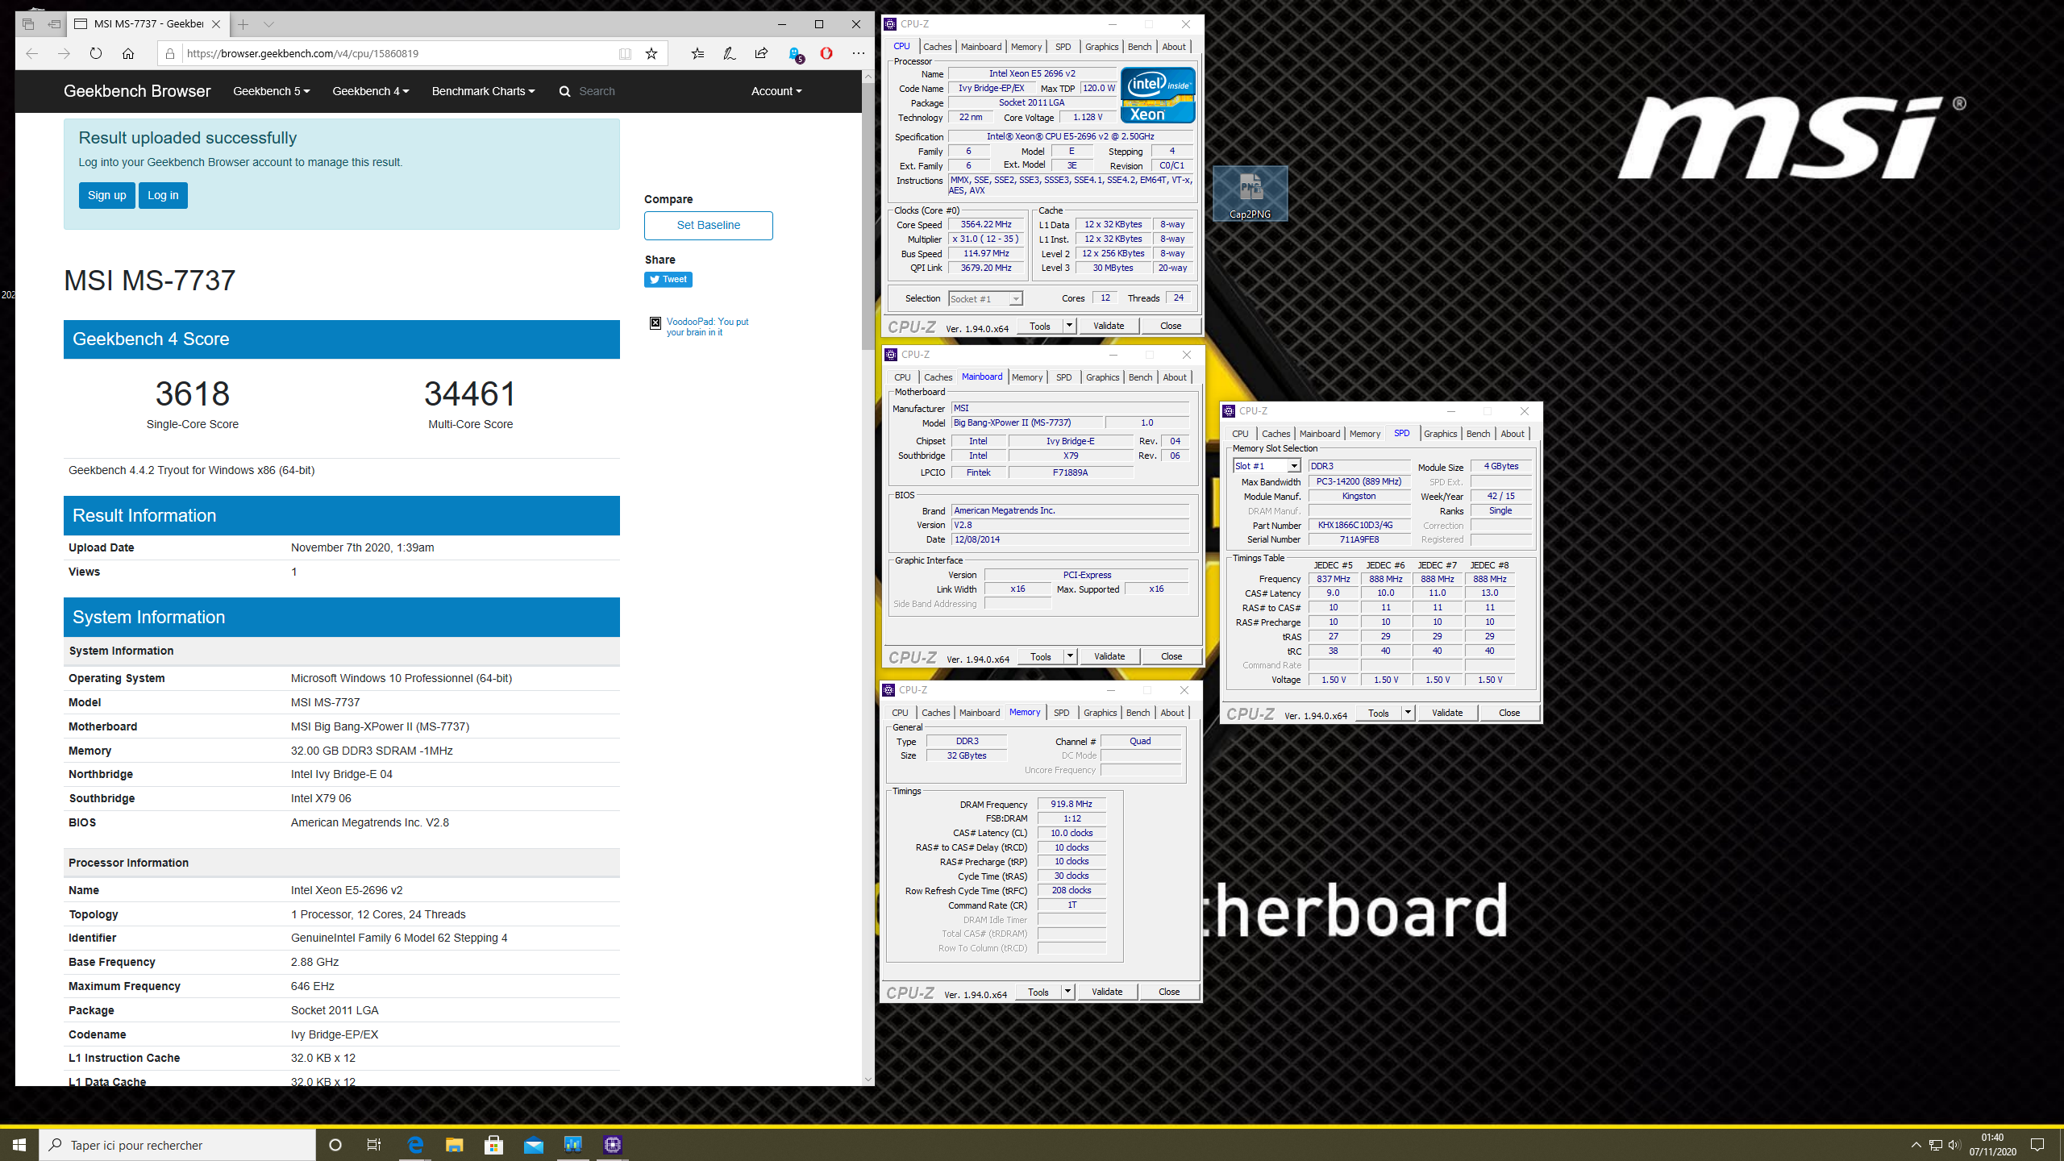Click Close button in Memory CPU-Z window

[x=1169, y=992]
